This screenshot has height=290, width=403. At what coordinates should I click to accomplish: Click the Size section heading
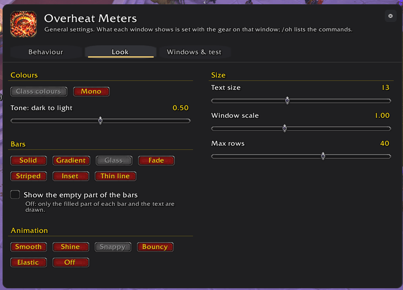point(218,75)
